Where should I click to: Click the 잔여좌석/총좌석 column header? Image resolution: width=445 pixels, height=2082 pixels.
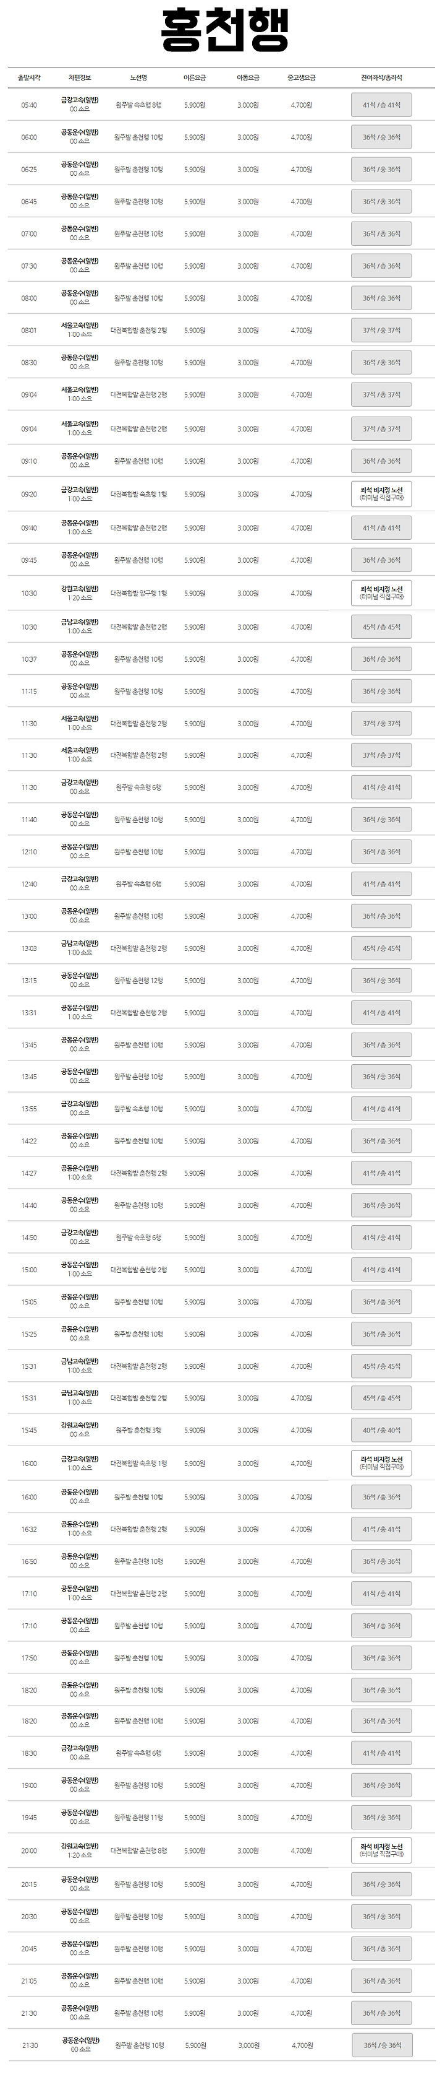click(x=381, y=79)
